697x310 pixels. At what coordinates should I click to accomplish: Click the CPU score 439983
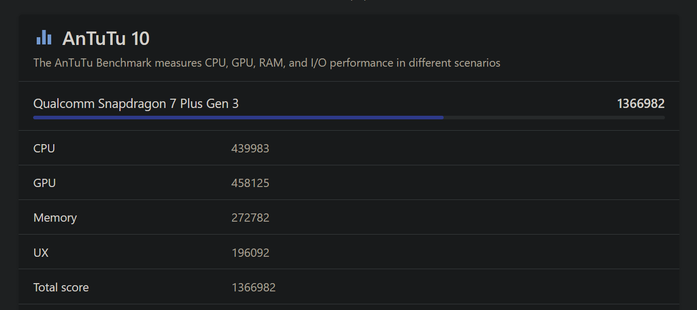(x=250, y=149)
